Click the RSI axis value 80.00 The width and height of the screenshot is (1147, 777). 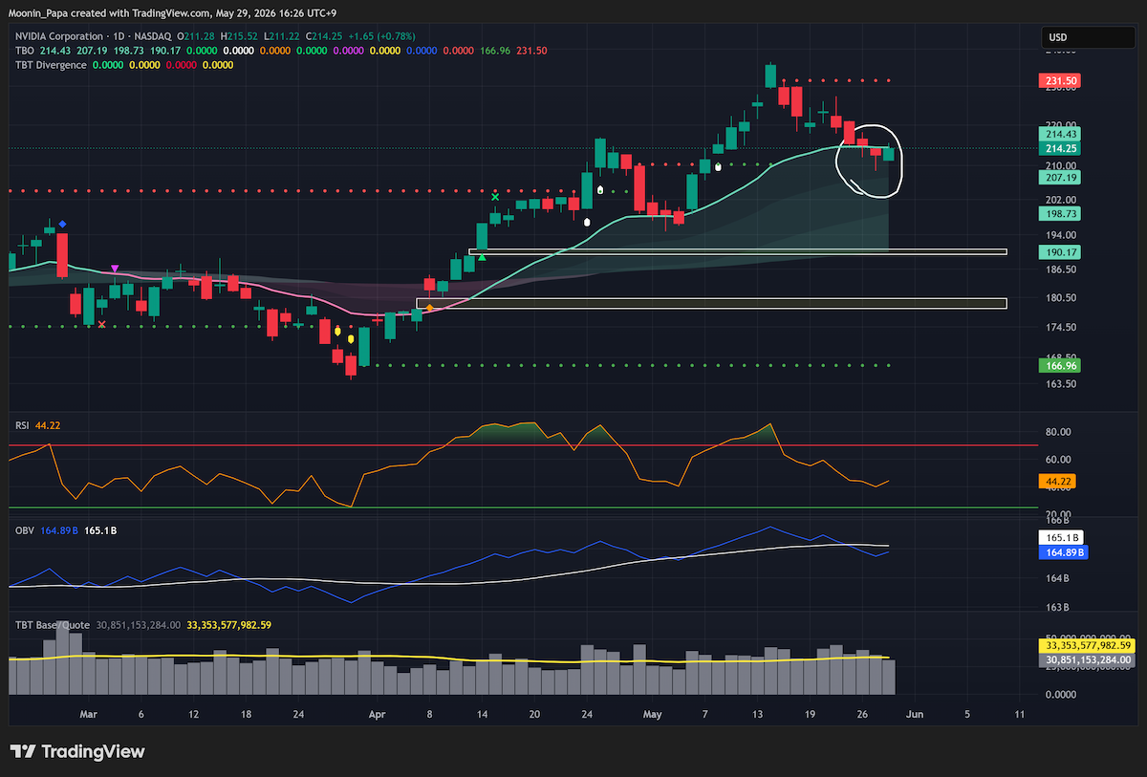coord(1058,432)
